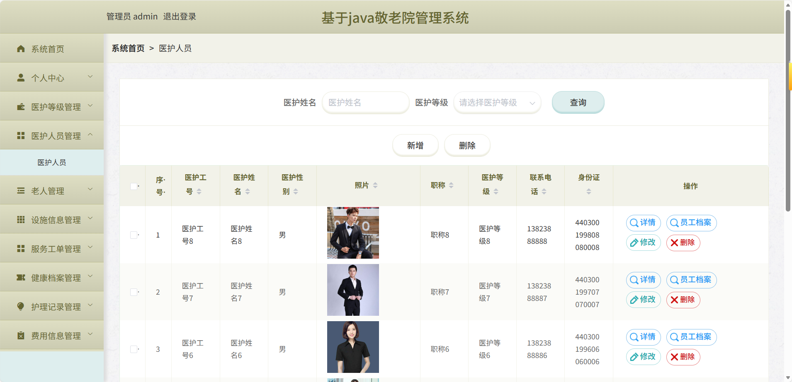This screenshot has height=382, width=792.
Task: Sort table by 医护工号 column arrows
Action: pos(199,191)
